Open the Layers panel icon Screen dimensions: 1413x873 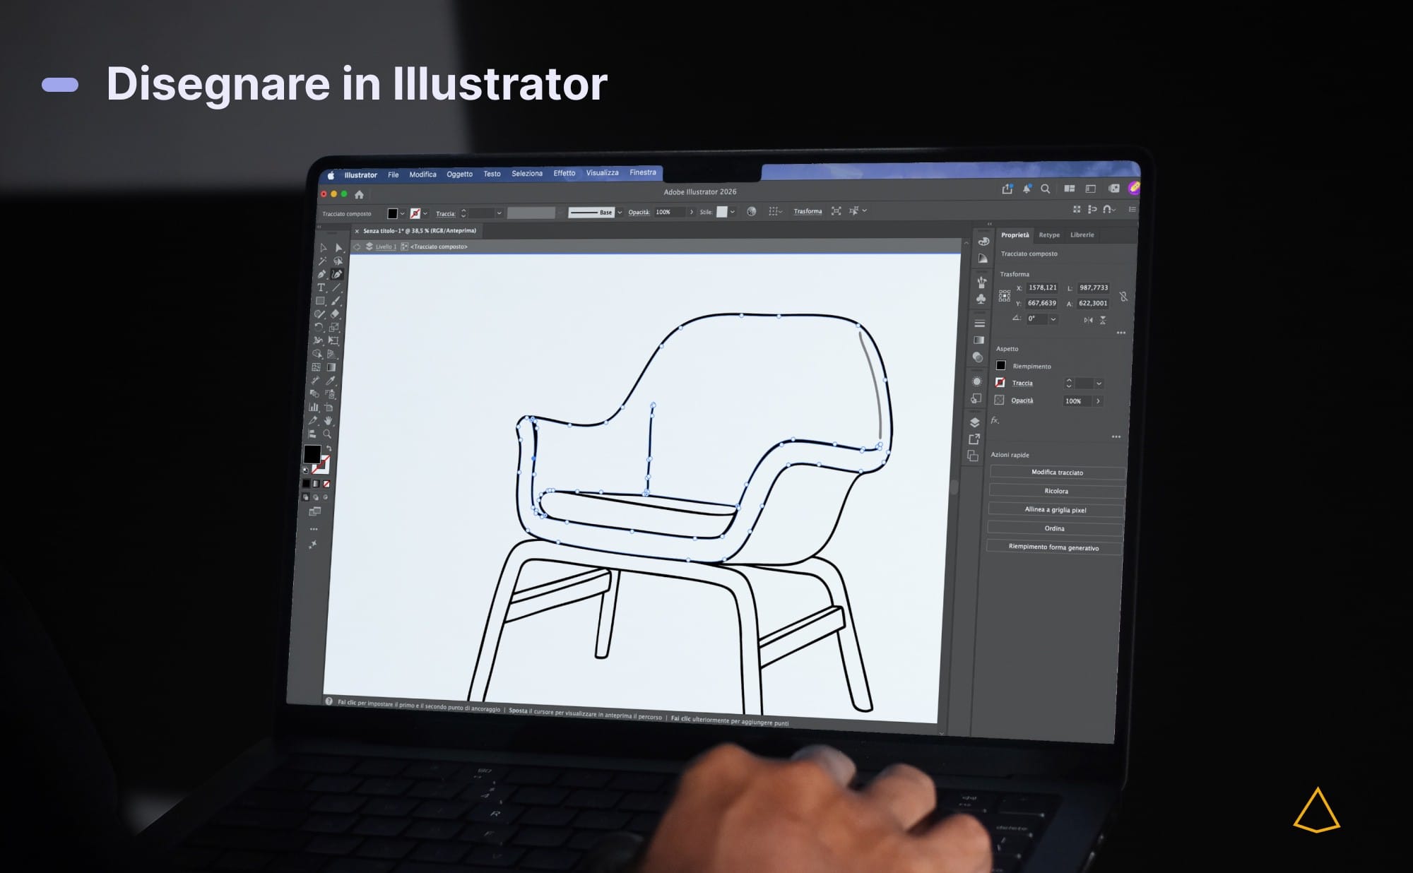[x=974, y=422]
